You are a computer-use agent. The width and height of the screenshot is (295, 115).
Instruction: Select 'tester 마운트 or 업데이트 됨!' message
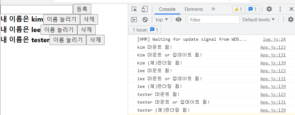click(173, 102)
